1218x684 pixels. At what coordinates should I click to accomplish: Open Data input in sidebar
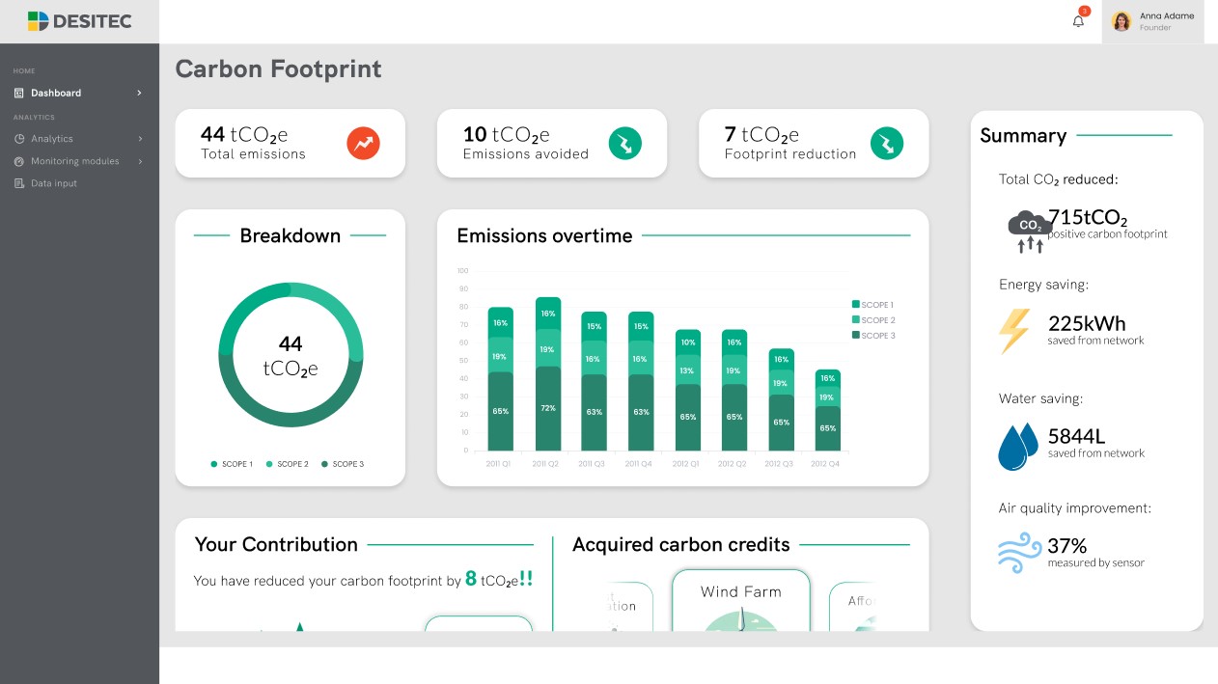[53, 183]
